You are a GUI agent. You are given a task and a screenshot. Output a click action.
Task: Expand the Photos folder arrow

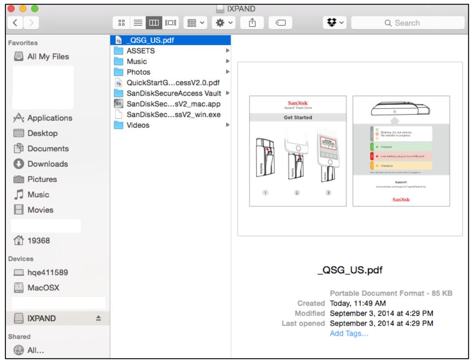pos(228,72)
